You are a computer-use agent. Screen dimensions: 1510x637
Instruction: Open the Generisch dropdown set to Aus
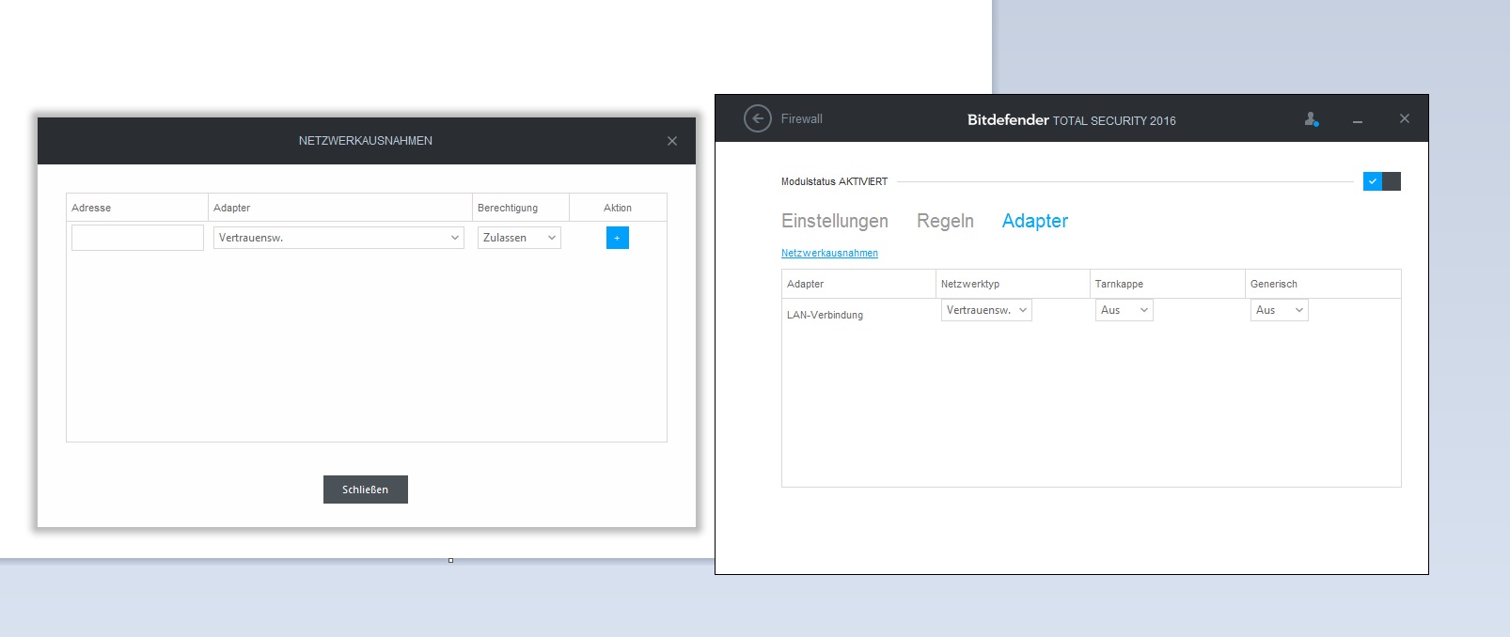[x=1280, y=310]
